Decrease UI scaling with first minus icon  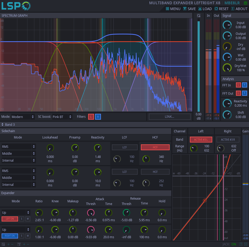[x=12, y=244]
